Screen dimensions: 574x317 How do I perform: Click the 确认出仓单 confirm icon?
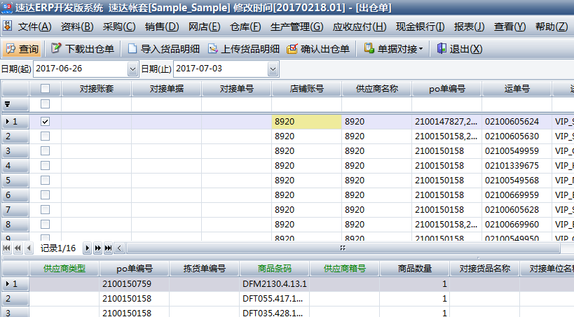coord(292,48)
